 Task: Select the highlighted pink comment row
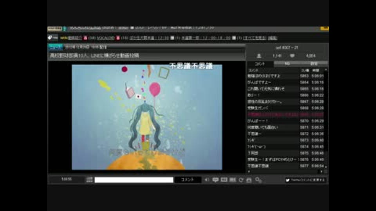click(286, 114)
